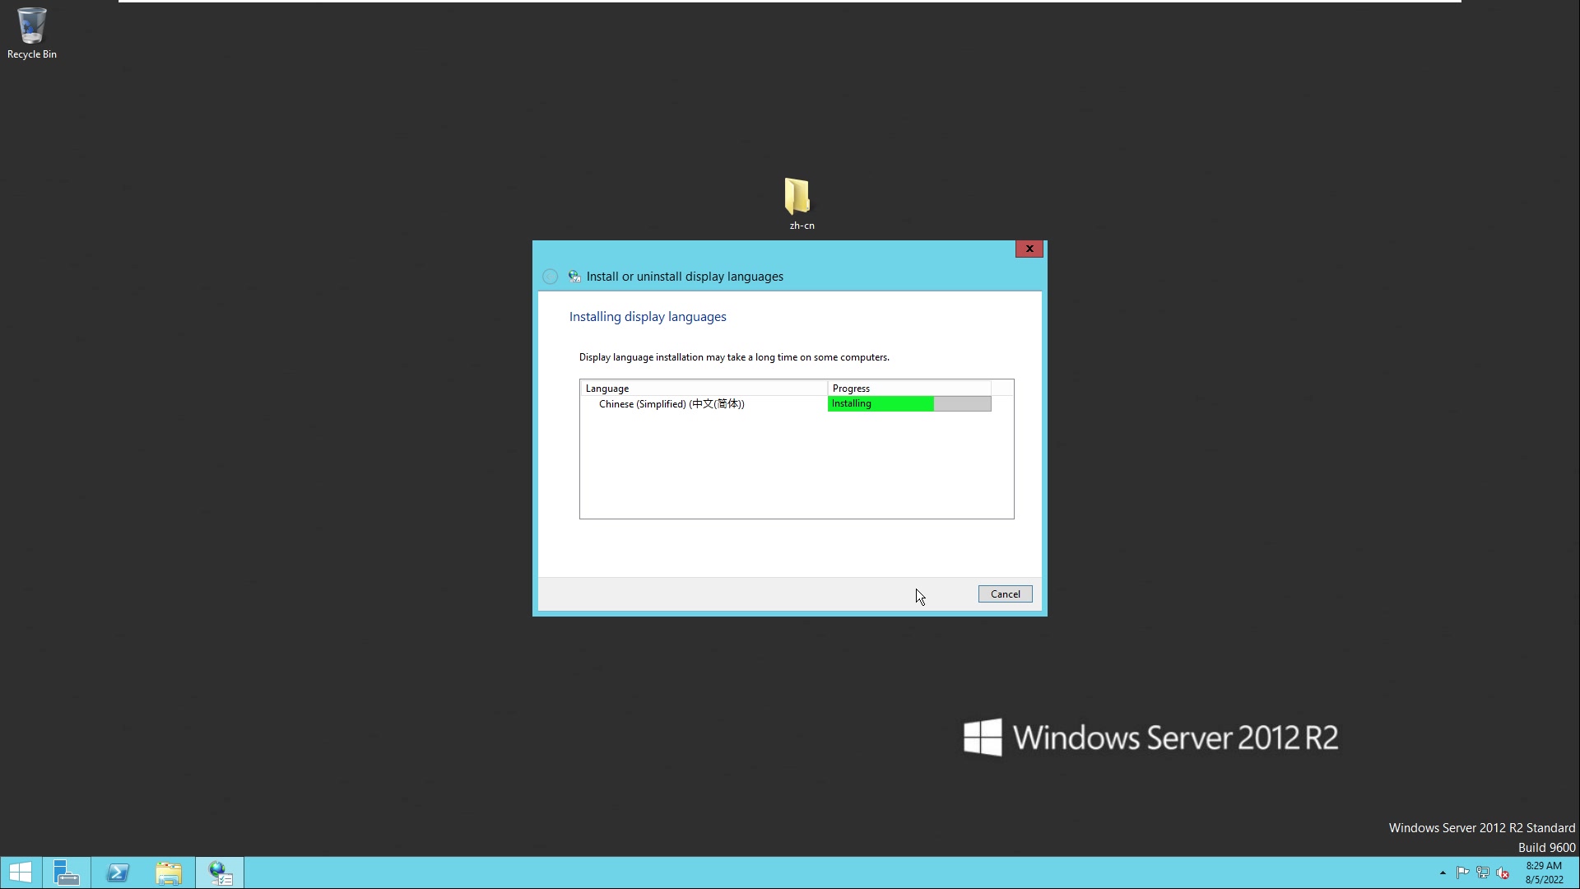This screenshot has width=1580, height=889.
Task: Close the display languages dialog
Action: click(x=1029, y=249)
